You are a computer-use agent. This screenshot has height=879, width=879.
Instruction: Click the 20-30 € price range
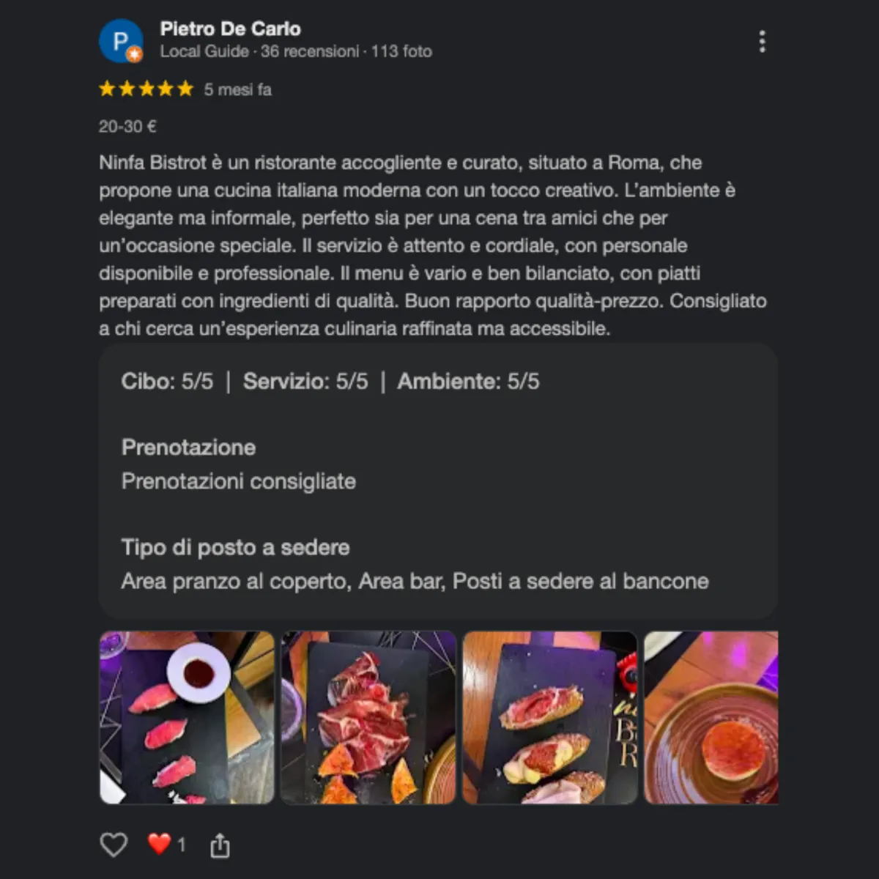[127, 127]
